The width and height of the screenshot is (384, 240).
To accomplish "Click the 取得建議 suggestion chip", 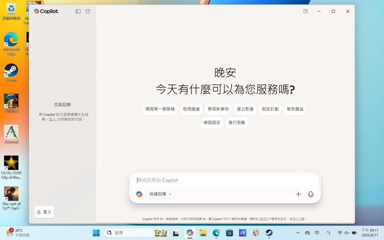I will pos(191,109).
